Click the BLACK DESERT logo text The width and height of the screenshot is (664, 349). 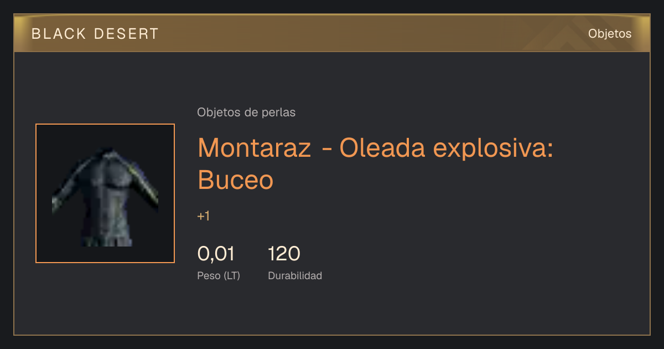pyautogui.click(x=95, y=34)
